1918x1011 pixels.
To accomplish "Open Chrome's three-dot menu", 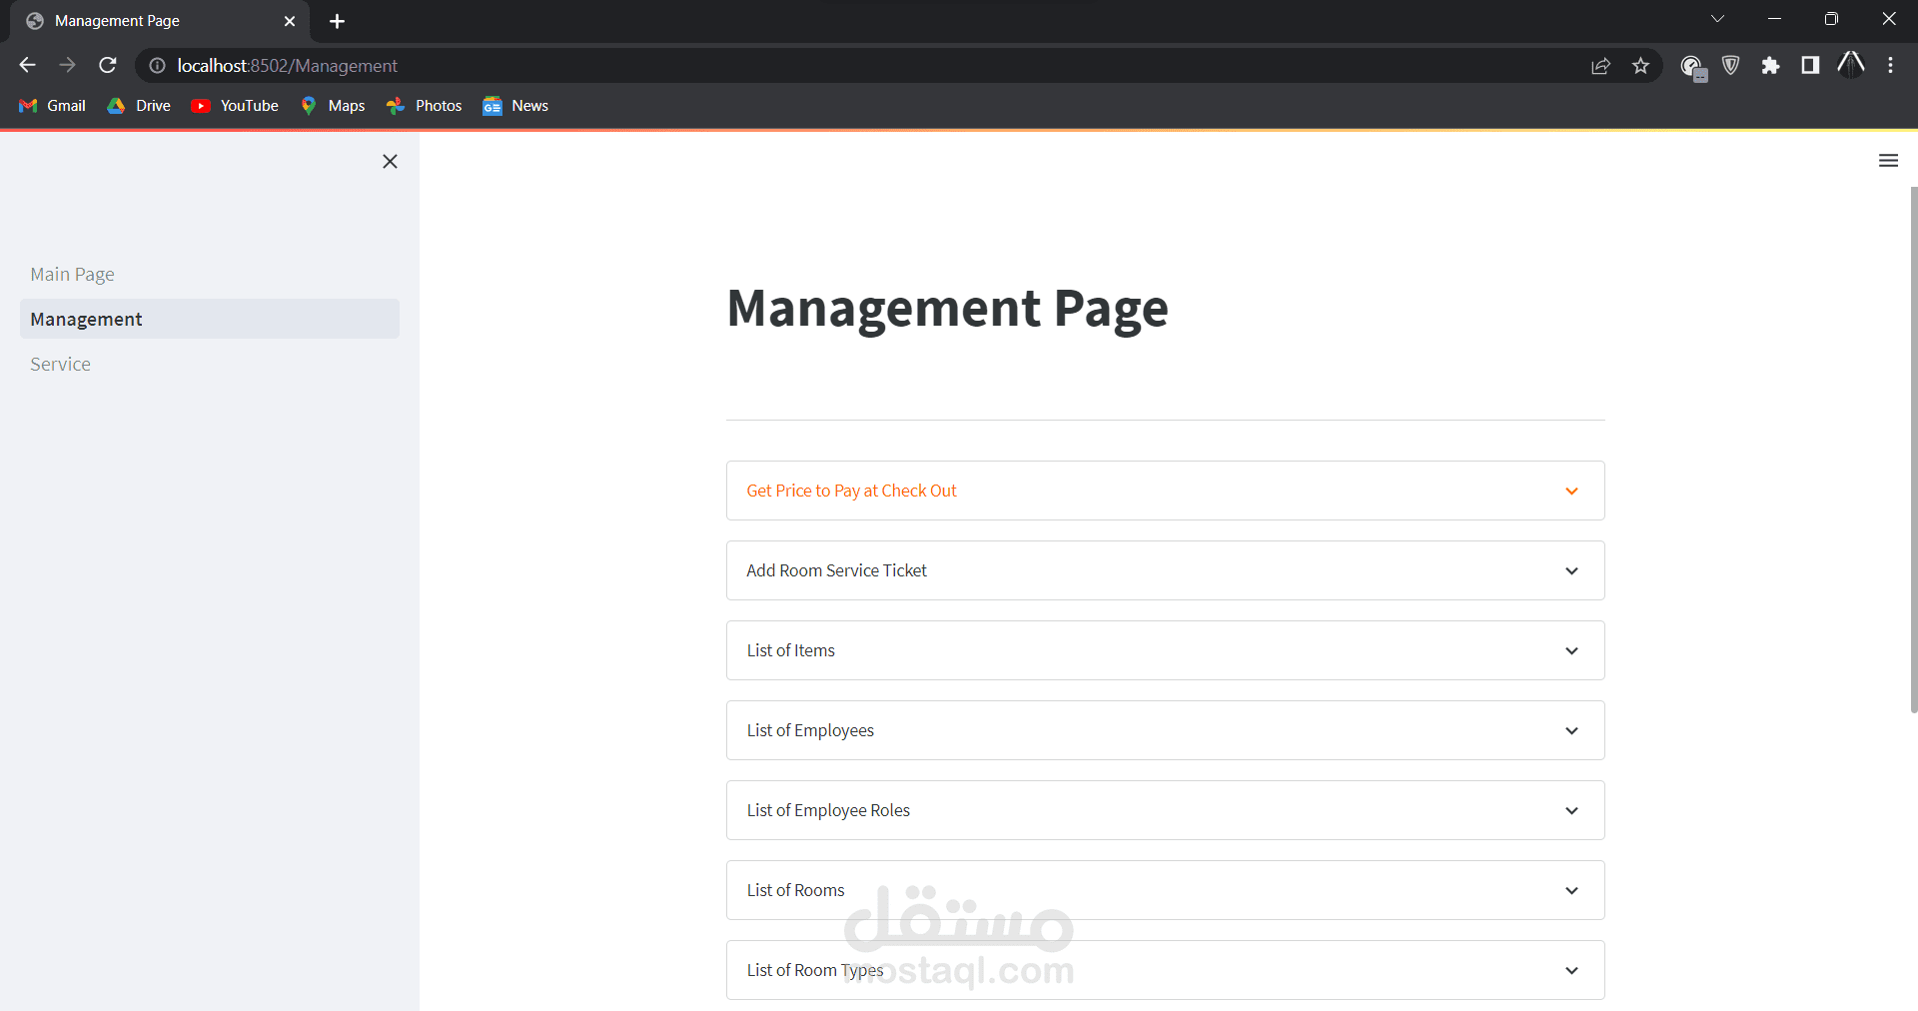I will tap(1890, 65).
